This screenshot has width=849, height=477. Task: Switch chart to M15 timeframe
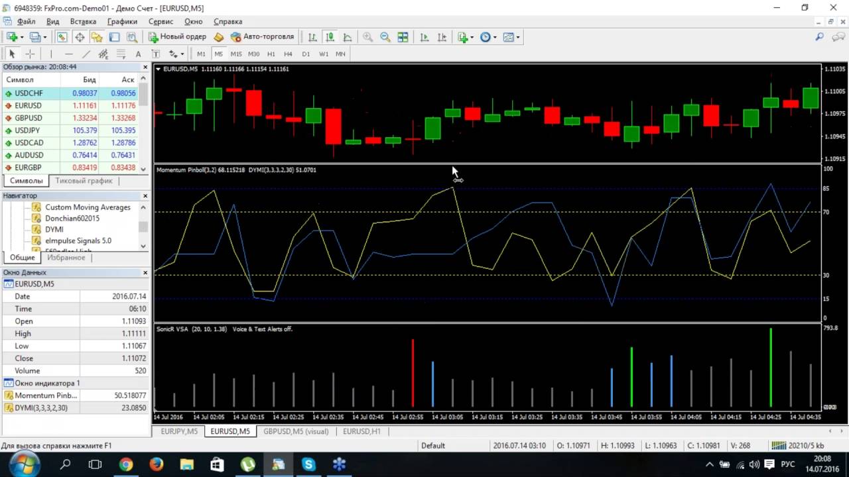tap(236, 54)
